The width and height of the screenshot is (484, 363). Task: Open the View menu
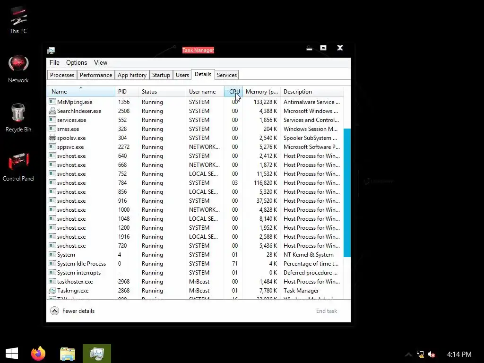coord(101,63)
